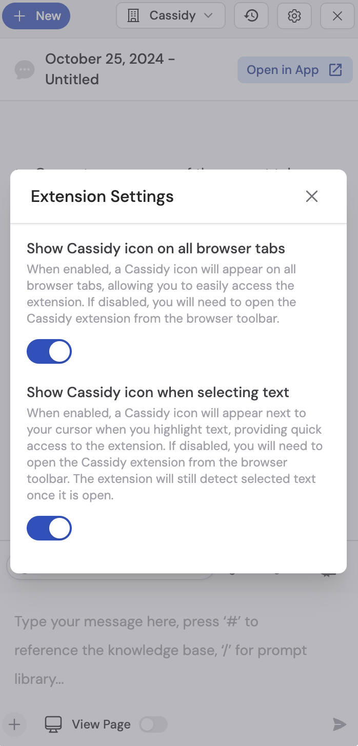Open the Cassidy settings gear
Image resolution: width=358 pixels, height=746 pixels.
(294, 16)
